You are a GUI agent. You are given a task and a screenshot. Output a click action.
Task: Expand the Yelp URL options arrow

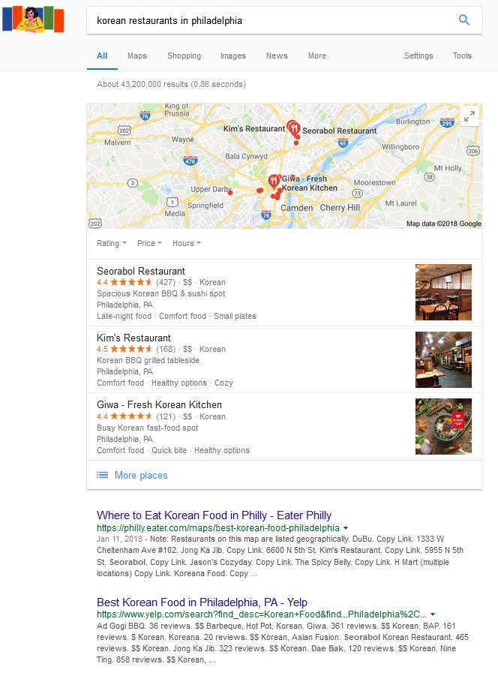coord(432,614)
